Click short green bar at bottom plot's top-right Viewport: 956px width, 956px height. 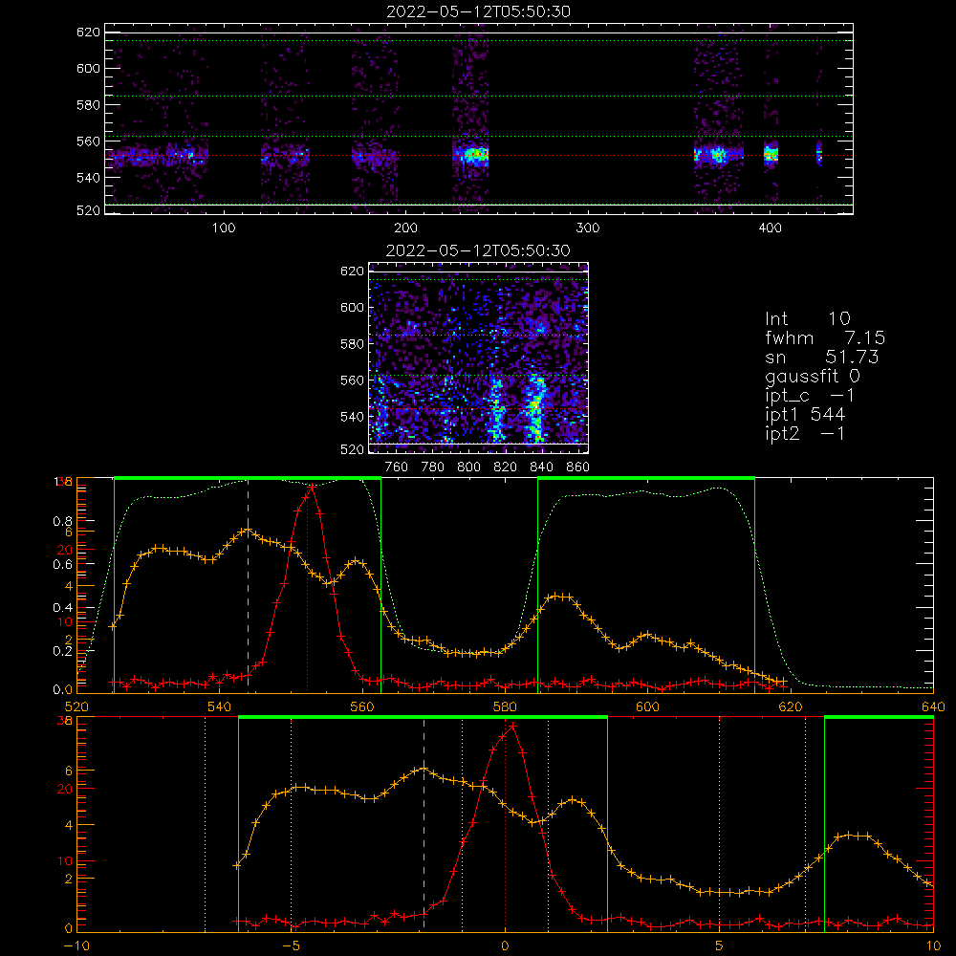[879, 718]
